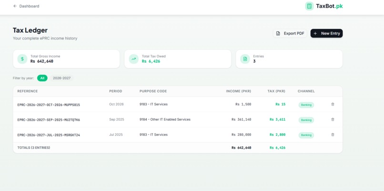Click the TaxBot.pk logo icon
This screenshot has width=384, height=191.
309,6
